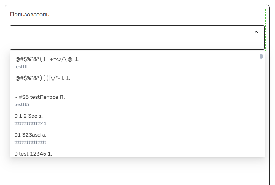Click the "tttttttttttttt41" login subtitle
This screenshot has width=275, height=185.
[30, 123]
